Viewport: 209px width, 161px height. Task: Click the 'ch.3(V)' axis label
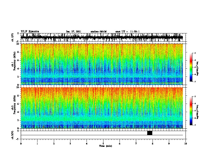tap(12, 135)
